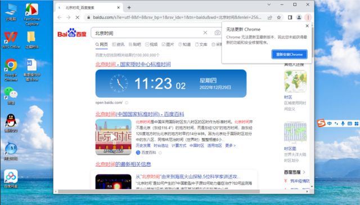Open Chrome side panel
This screenshot has height=205, width=360.
pos(290,17)
